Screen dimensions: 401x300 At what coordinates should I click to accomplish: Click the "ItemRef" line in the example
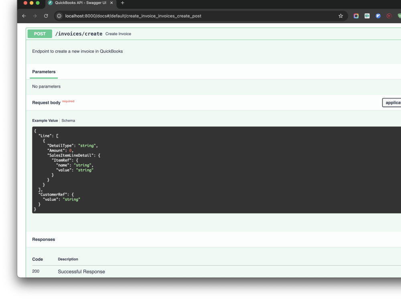pyautogui.click(x=65, y=160)
